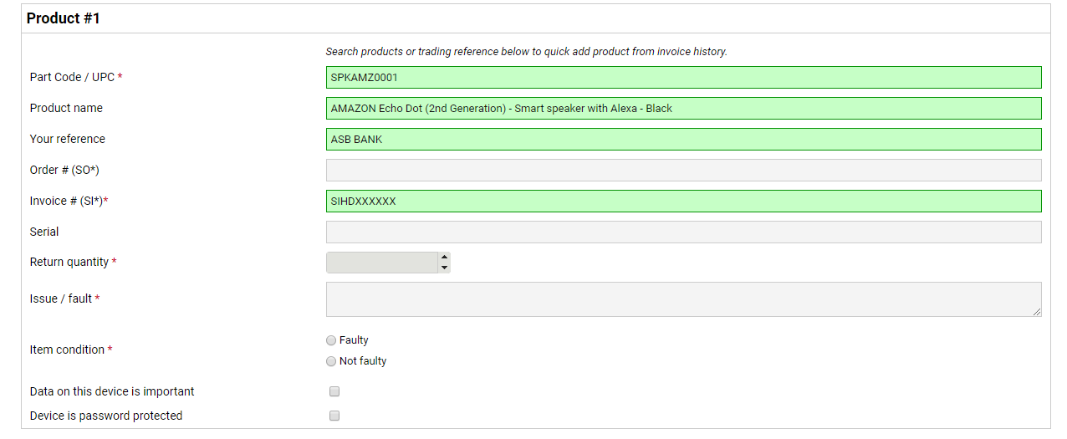Image resolution: width=1067 pixels, height=439 pixels.
Task: Click the Part Code / UPC input field
Action: [683, 78]
